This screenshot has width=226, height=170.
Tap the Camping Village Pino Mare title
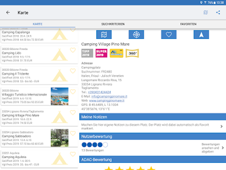105,44
